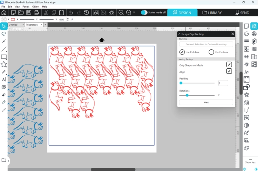Open the LIBRARY view

pyautogui.click(x=212, y=13)
